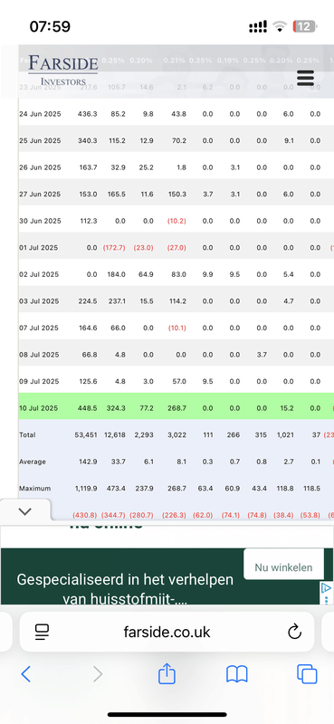Click the Total row label

(x=27, y=435)
